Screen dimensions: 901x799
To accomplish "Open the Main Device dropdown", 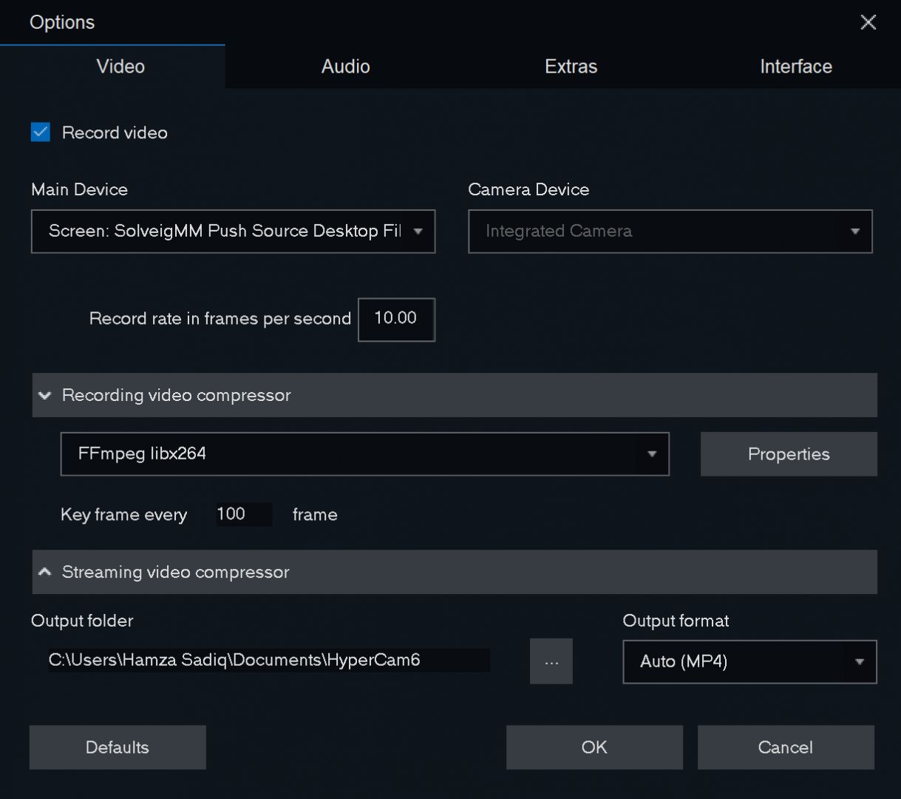I will 233,232.
